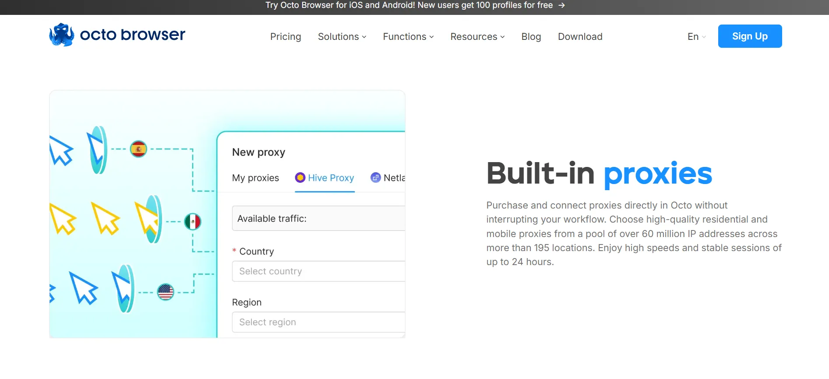Screen dimensions: 829x379
Task: Click the Octo Browser octopus logo
Action: 62,35
